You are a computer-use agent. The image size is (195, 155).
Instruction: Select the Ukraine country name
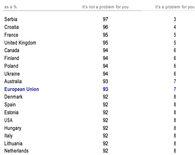(x=12, y=74)
